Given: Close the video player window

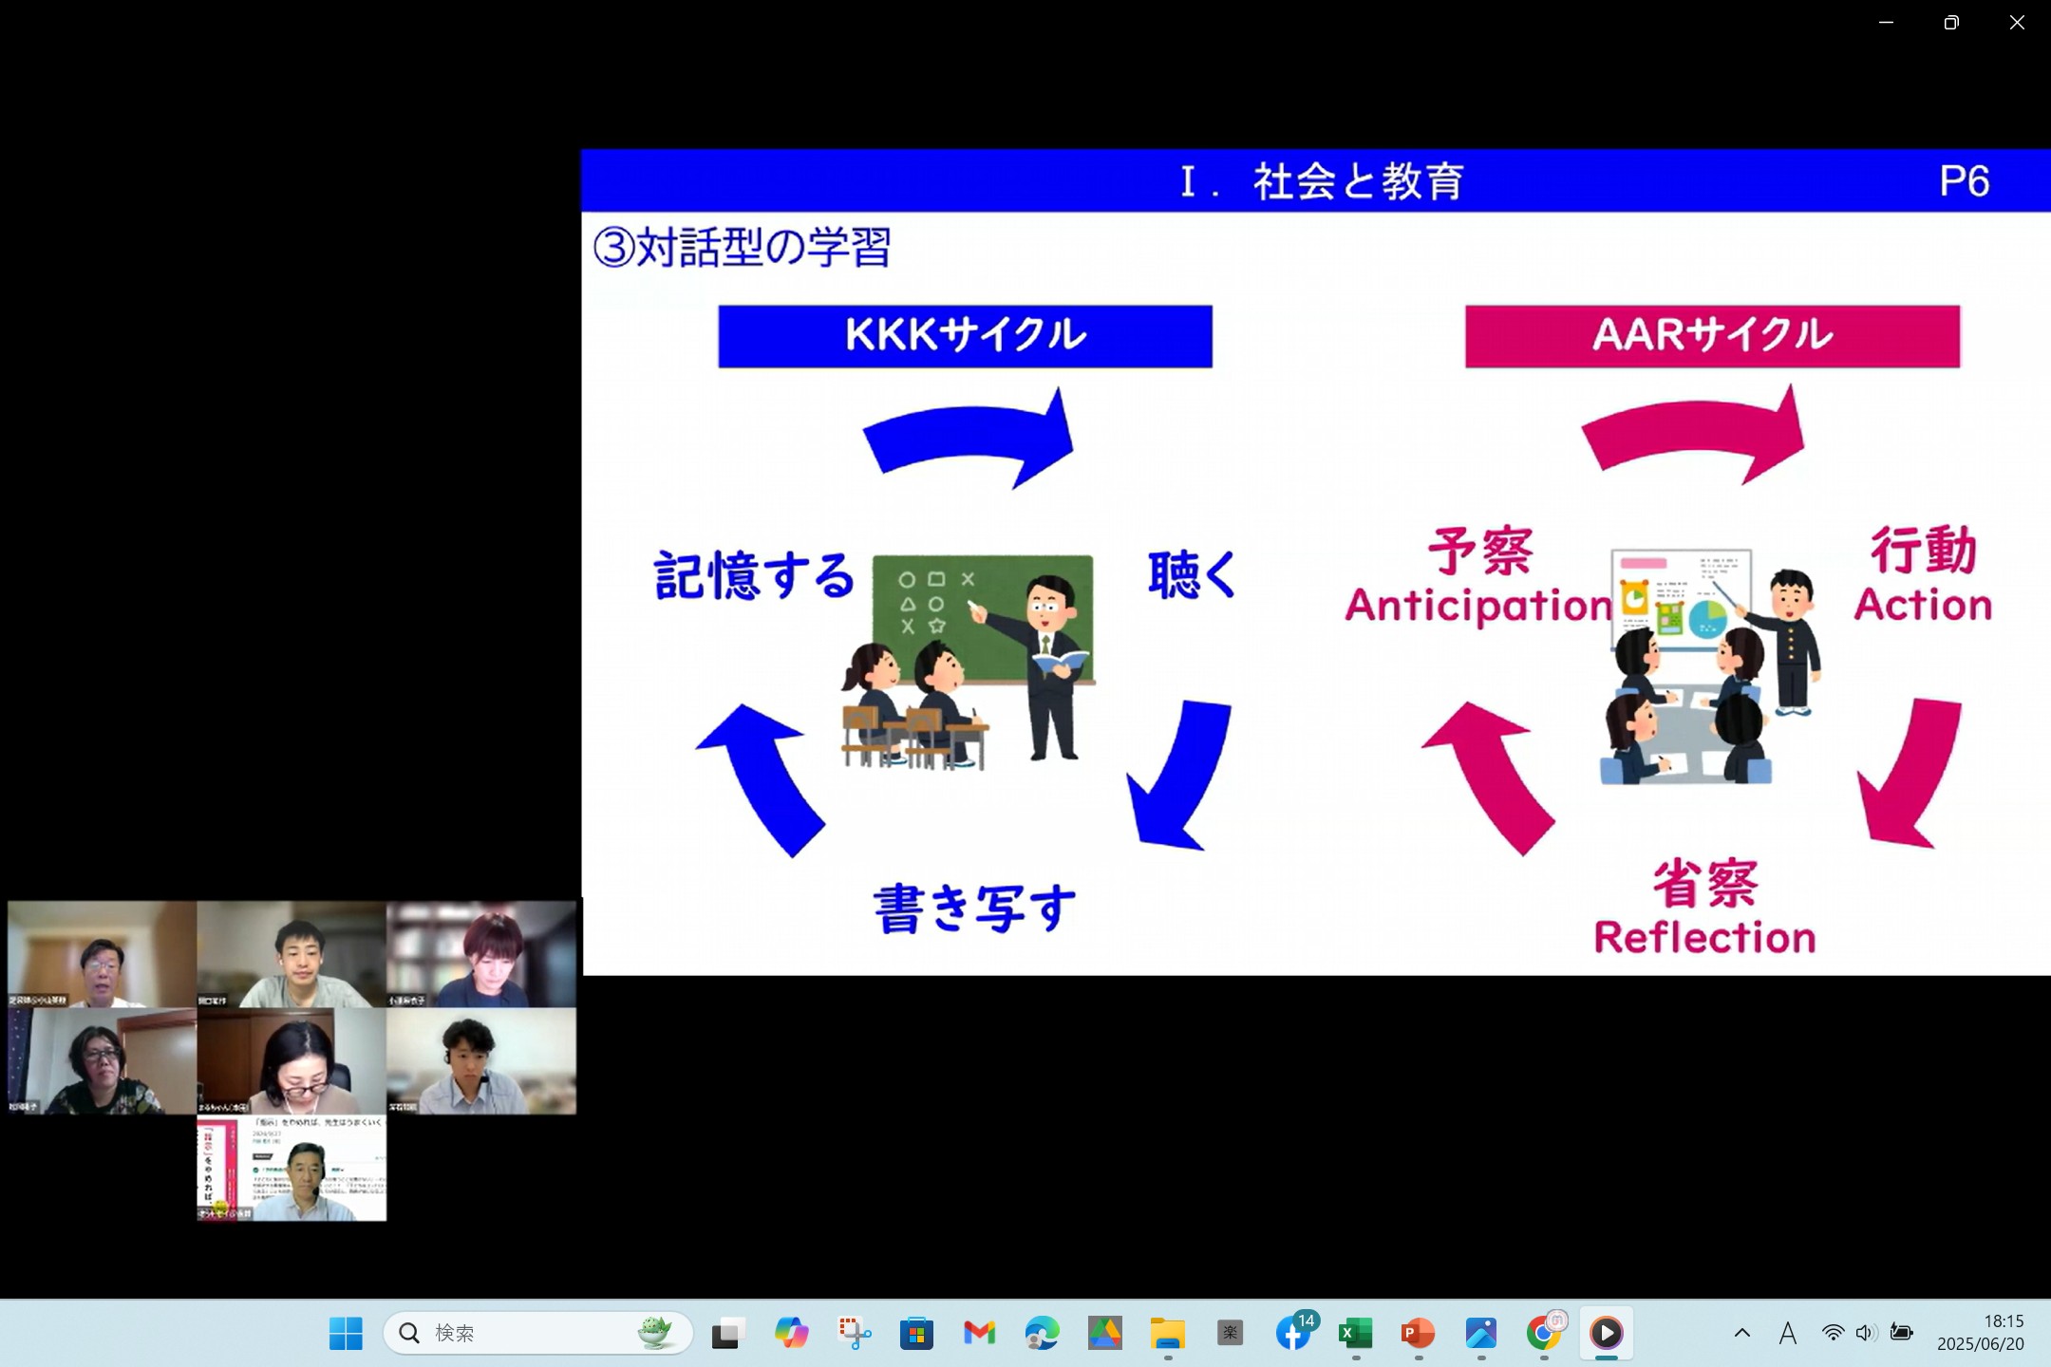Looking at the screenshot, I should pos(2017,23).
